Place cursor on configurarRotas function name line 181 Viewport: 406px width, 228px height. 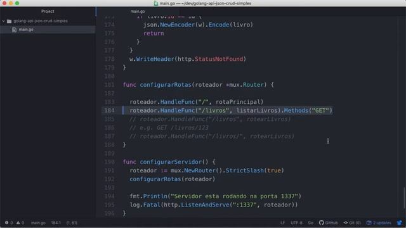[166, 85]
